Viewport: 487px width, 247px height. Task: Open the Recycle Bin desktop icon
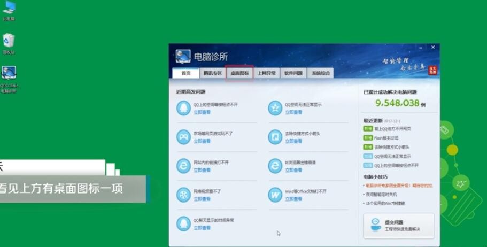tap(9, 43)
